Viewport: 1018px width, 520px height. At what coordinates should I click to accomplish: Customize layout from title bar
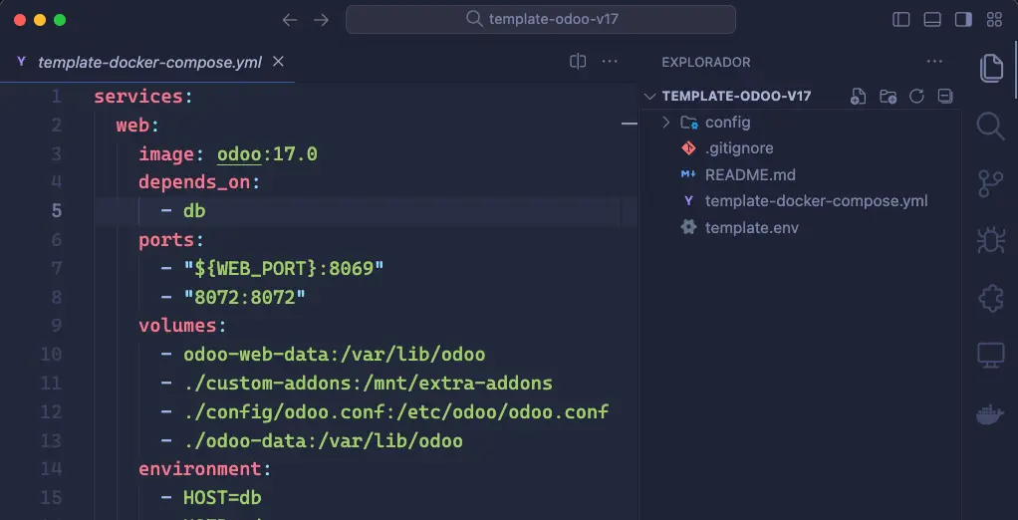pos(994,20)
